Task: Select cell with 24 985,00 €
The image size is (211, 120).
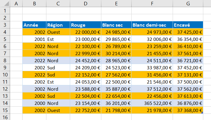Action: [x=116, y=32]
